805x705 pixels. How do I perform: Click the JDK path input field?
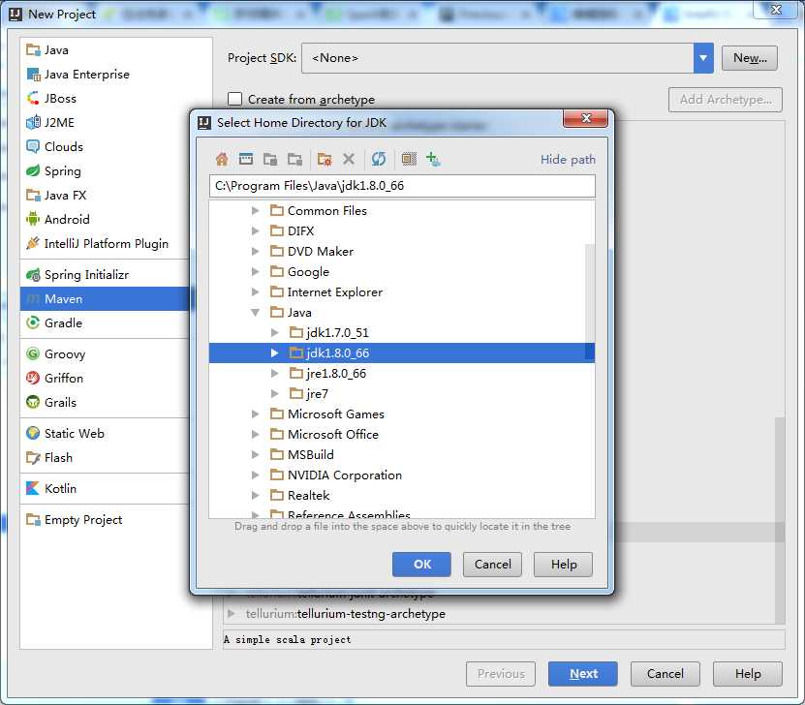click(x=402, y=186)
